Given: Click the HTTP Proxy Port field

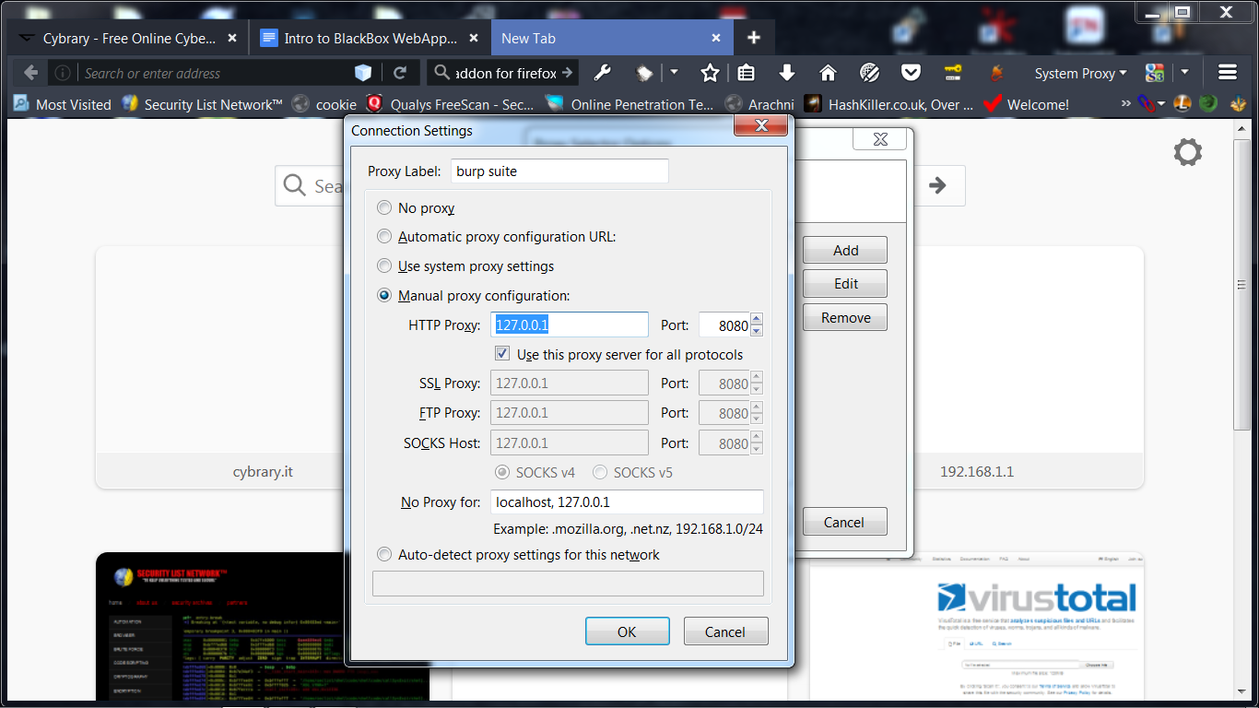Looking at the screenshot, I should [724, 324].
